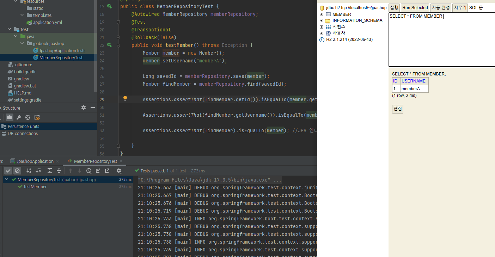The width and height of the screenshot is (495, 257).
Task: Open the application.yml file
Action: (x=48, y=22)
